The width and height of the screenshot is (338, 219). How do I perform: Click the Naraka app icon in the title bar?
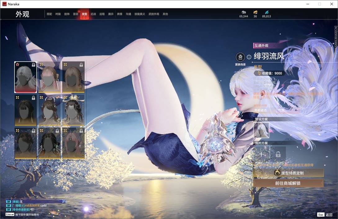[x=5, y=4]
